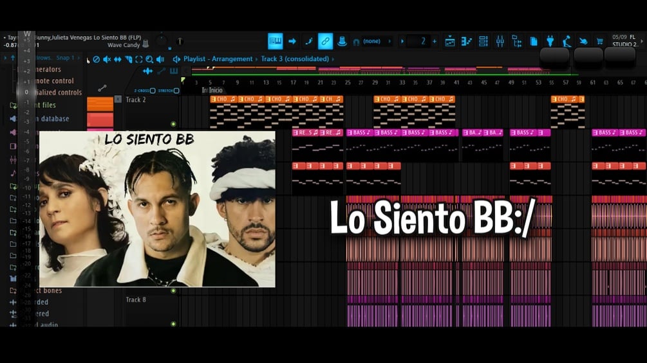
Task: Click the touch hand controller icon
Action: point(583,41)
